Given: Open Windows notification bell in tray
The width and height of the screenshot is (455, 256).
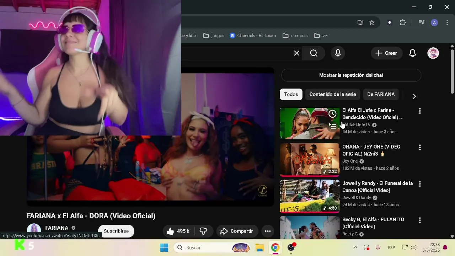Looking at the screenshot, I should click(x=445, y=247).
